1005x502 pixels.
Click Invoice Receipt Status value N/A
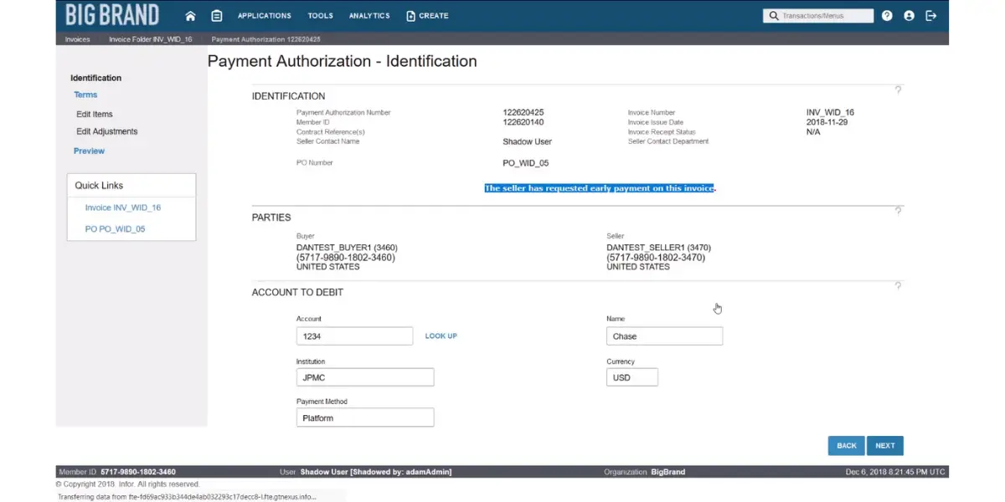813,132
